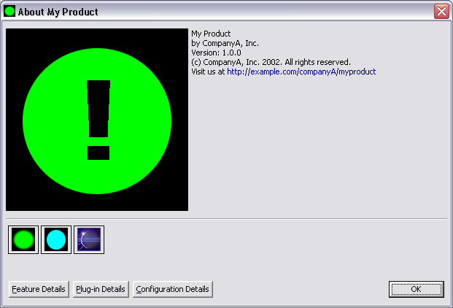
Task: Follow the example.com/companyA/myproduct link
Action: tap(301, 72)
